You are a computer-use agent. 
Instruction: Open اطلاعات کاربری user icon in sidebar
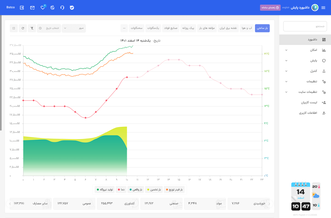324,113
